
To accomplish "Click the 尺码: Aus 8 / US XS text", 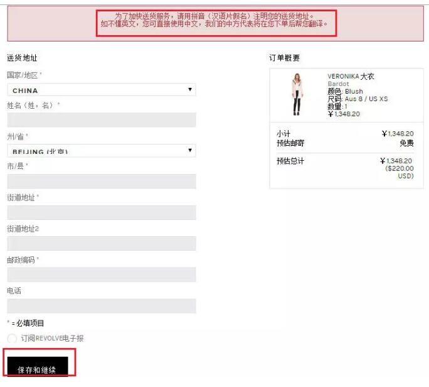I will (x=357, y=99).
